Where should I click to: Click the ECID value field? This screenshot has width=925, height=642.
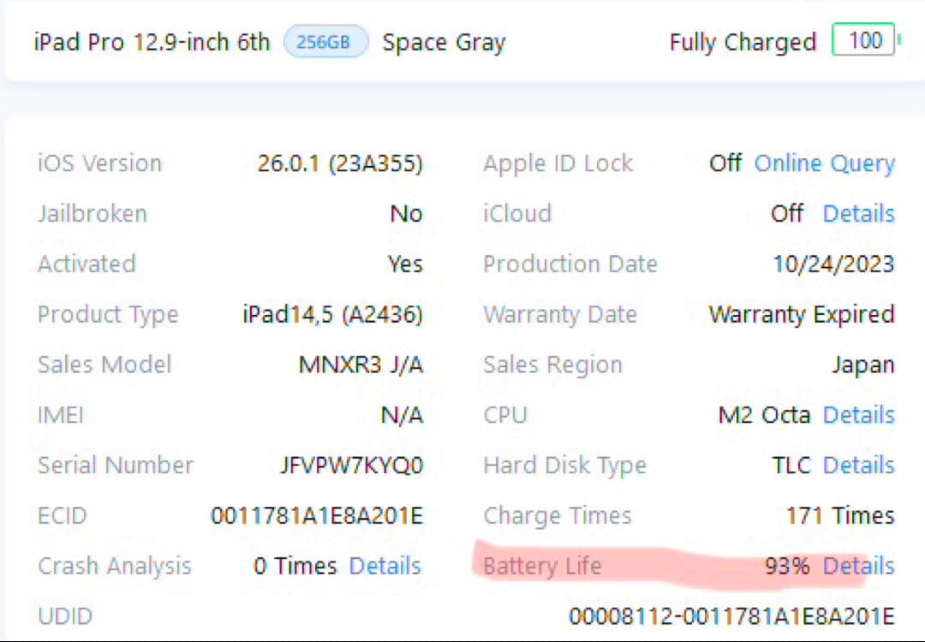coord(317,515)
